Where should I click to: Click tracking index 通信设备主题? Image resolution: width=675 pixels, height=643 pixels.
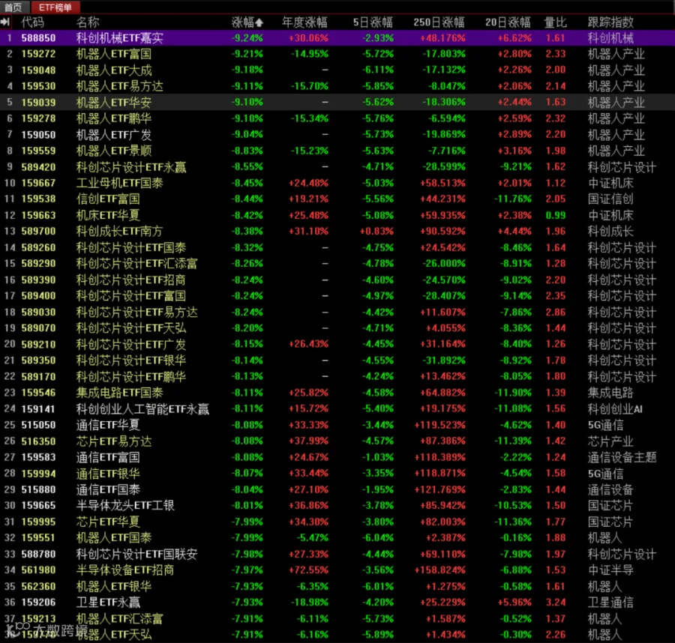[622, 457]
